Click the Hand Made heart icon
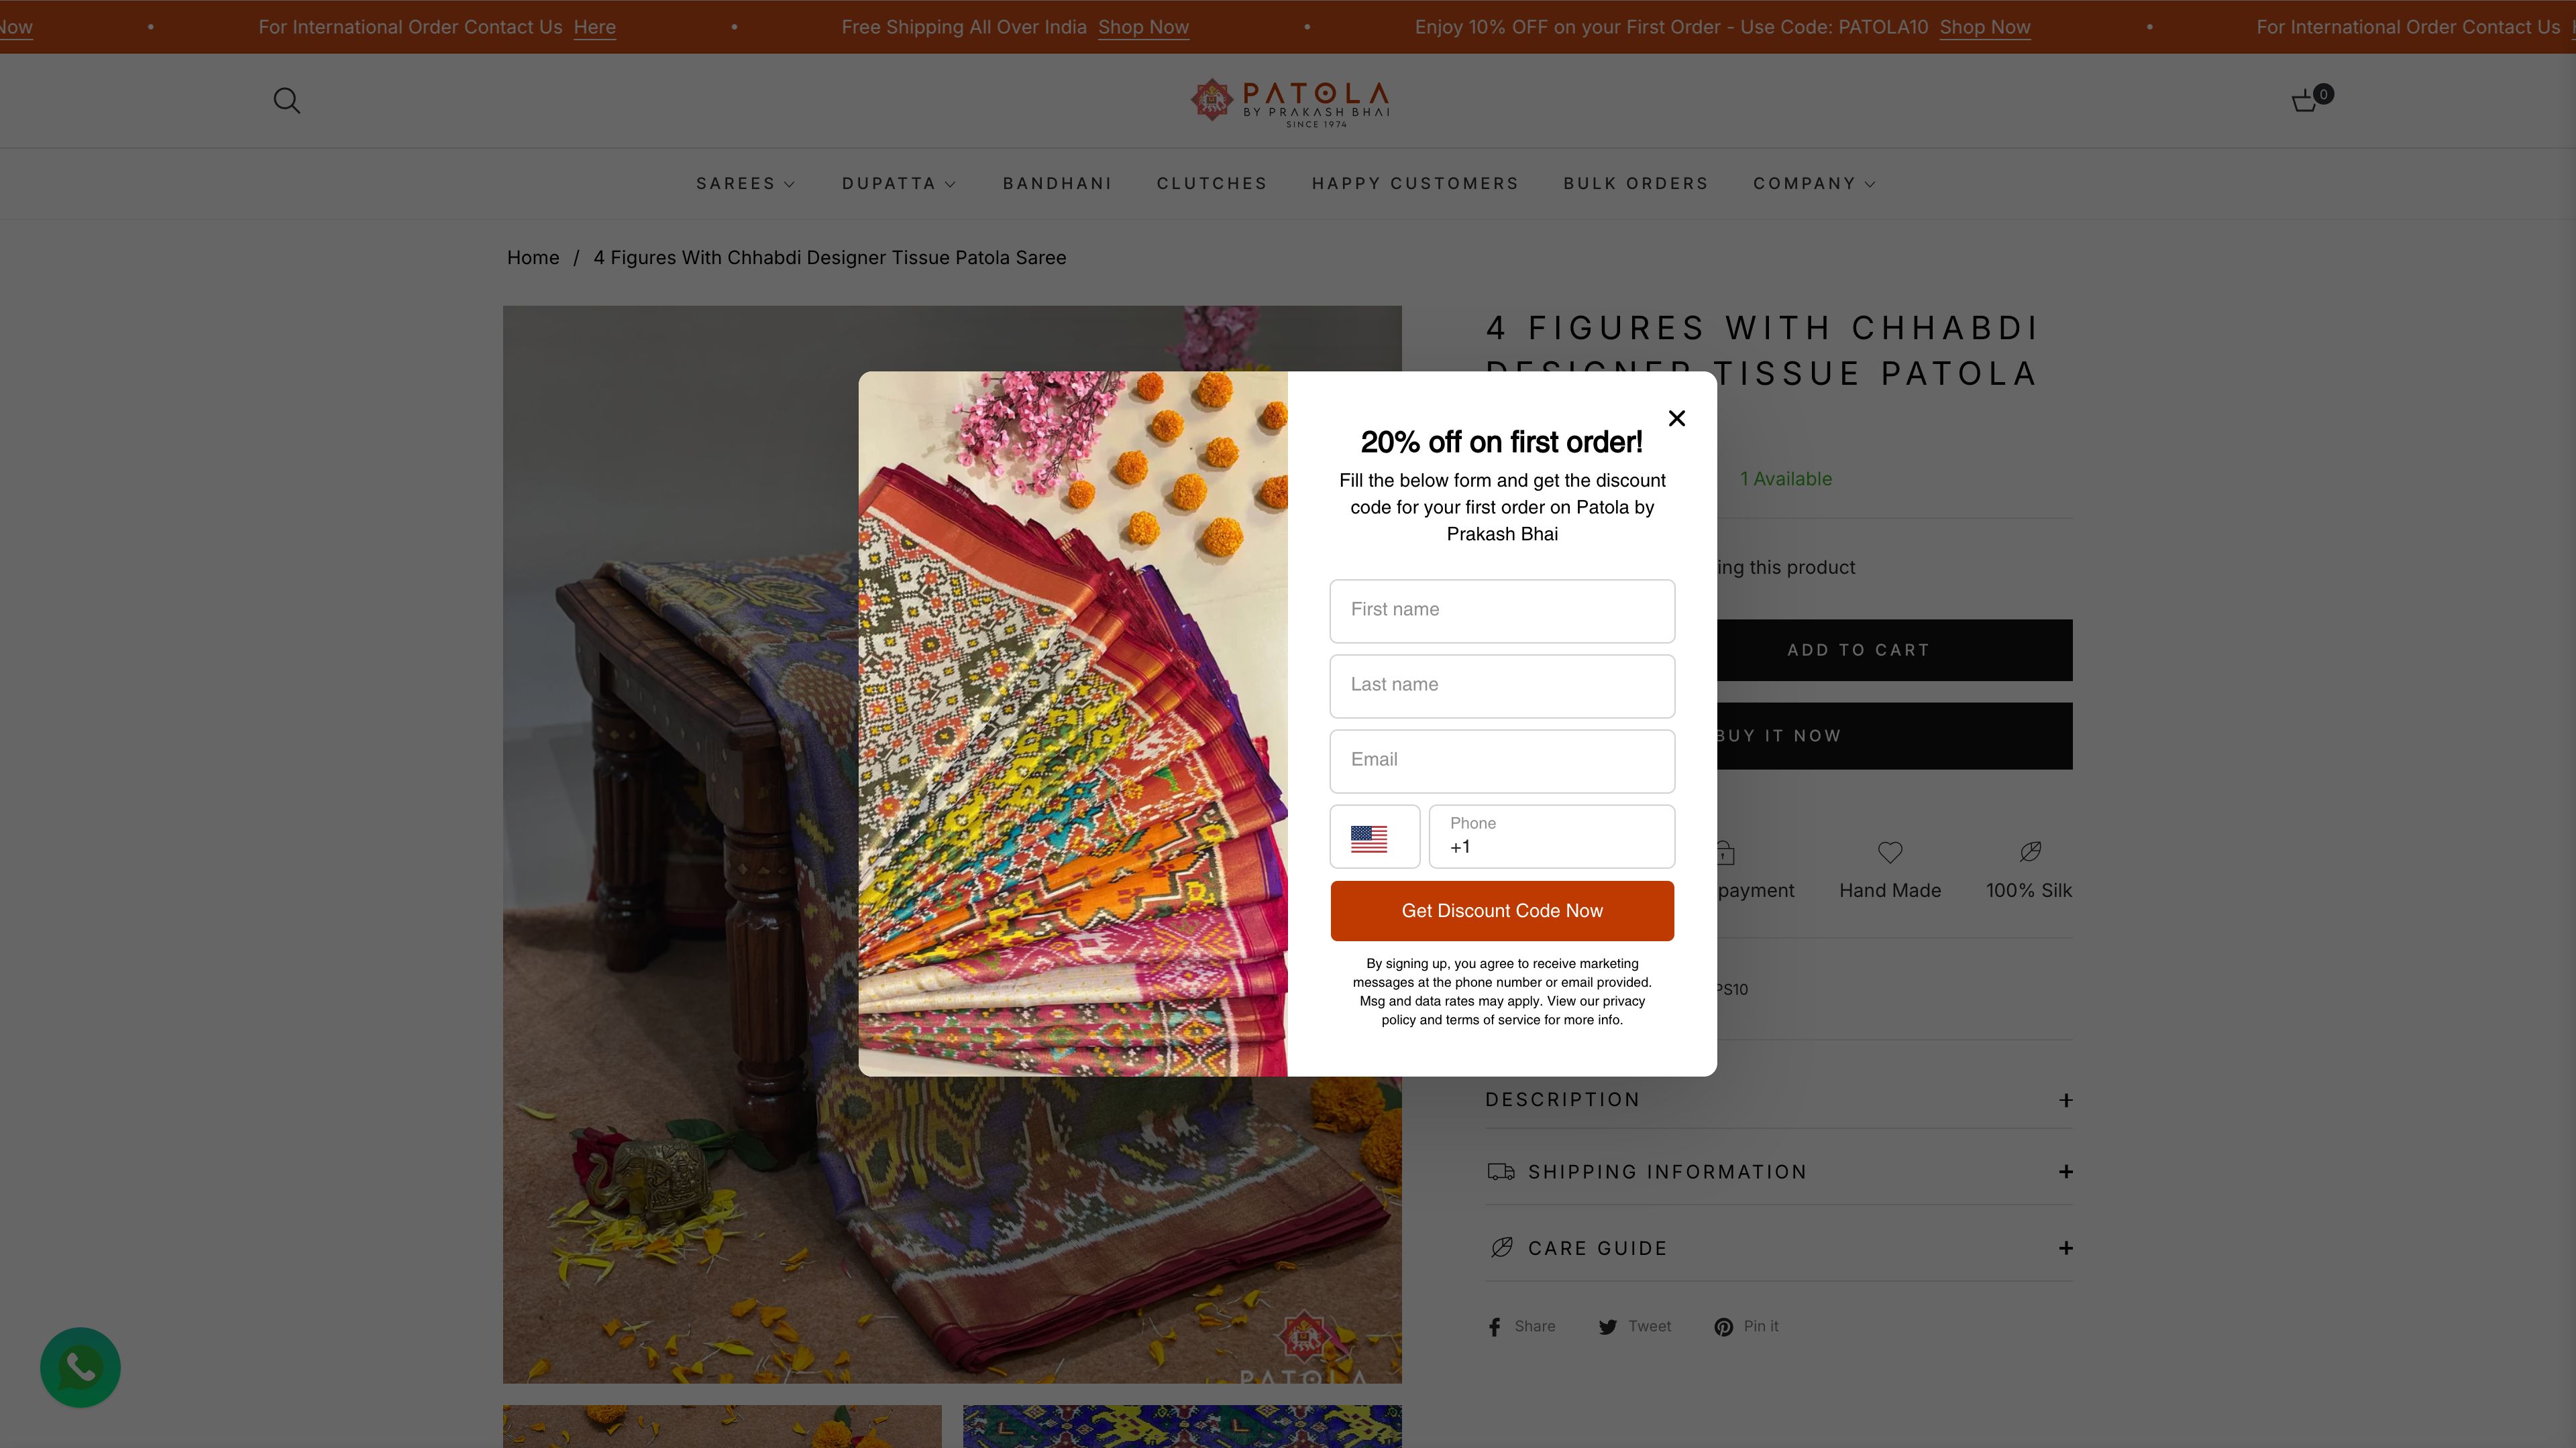 [1889, 853]
